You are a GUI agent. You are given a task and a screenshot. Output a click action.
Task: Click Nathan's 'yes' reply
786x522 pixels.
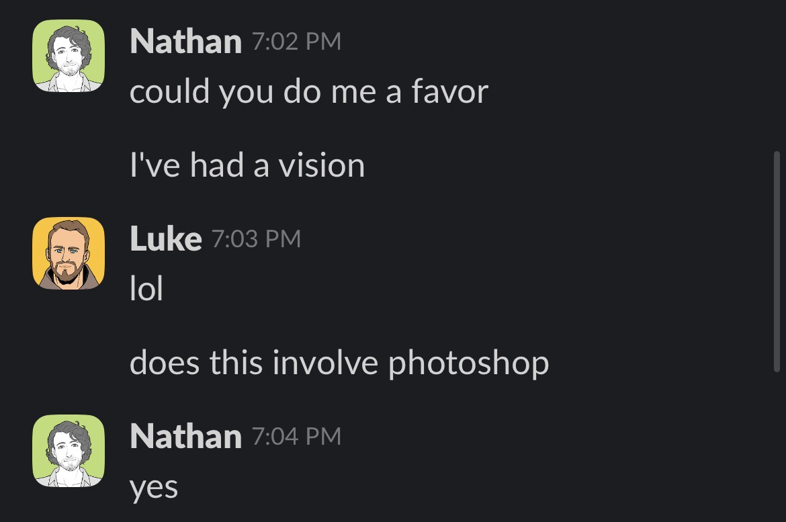click(x=153, y=486)
